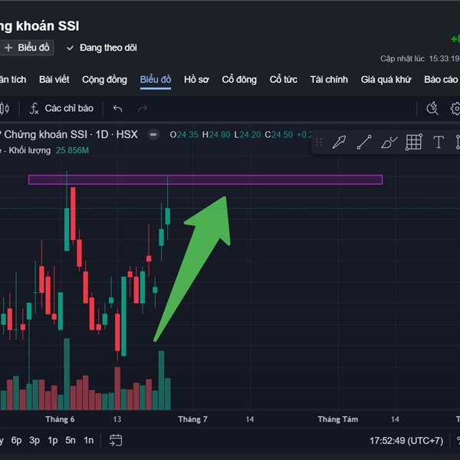The width and height of the screenshot is (460, 460).
Task: Open timezone menu at 17:52:49 (UTC+7)
Action: click(x=406, y=441)
